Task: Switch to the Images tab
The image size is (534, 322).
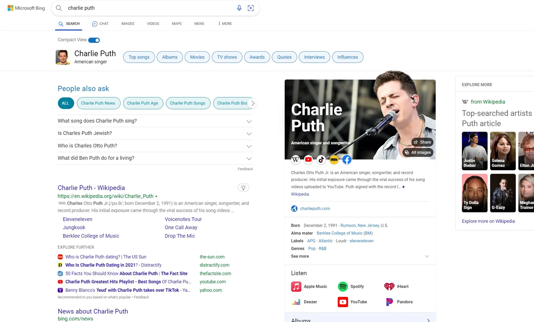Action: point(128,24)
